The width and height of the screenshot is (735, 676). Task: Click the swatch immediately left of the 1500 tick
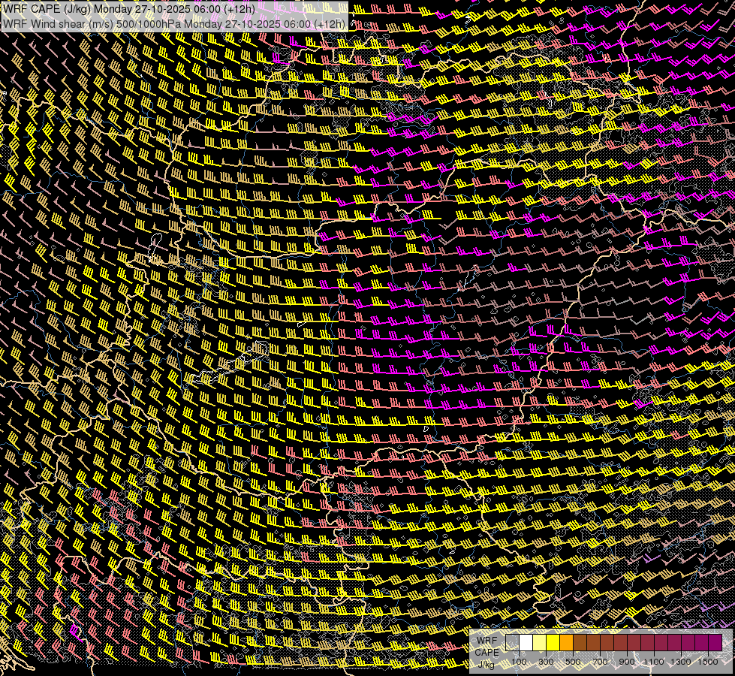point(701,643)
